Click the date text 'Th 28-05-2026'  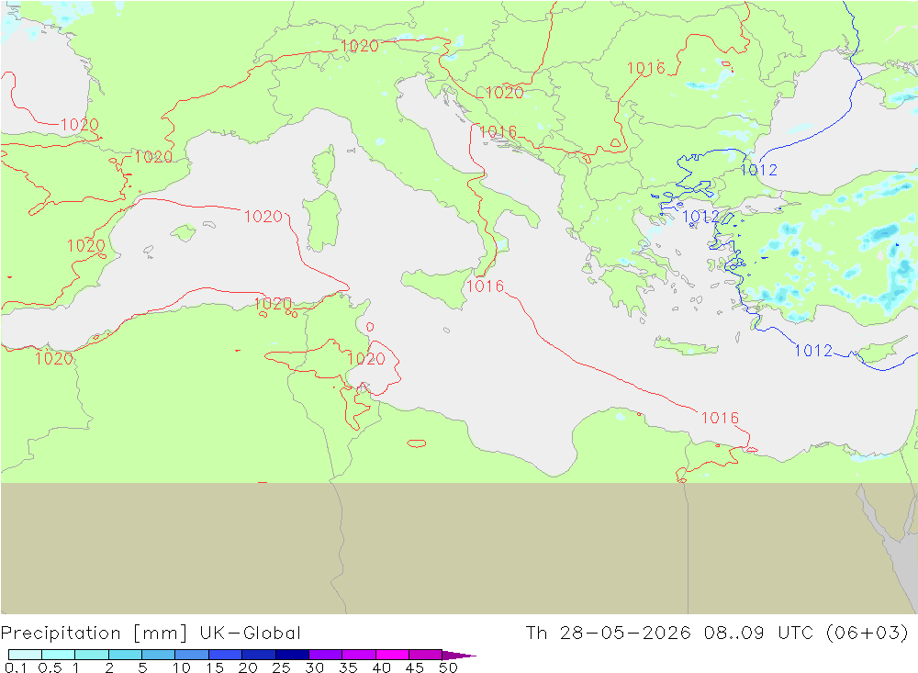(x=609, y=634)
